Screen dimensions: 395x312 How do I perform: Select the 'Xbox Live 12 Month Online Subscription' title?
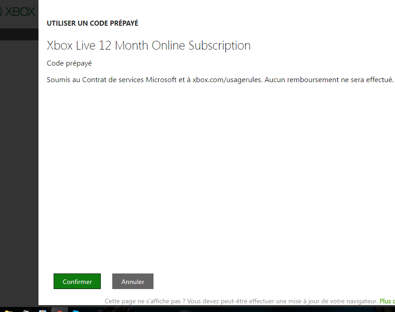point(148,45)
